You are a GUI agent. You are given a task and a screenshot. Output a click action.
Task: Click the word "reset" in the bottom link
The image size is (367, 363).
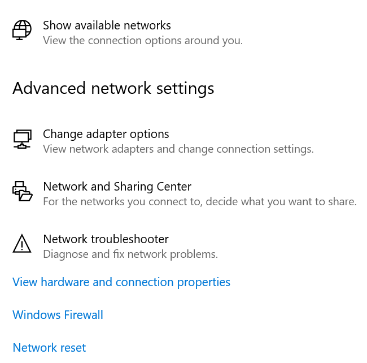[70, 348]
